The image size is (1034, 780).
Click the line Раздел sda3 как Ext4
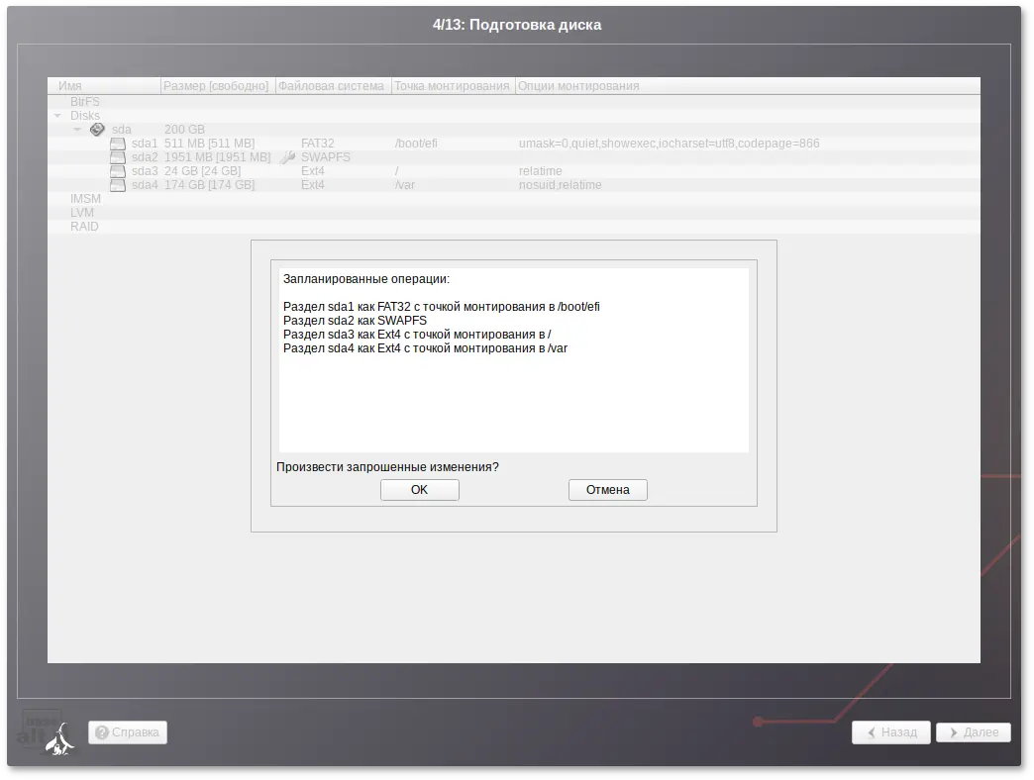(x=417, y=334)
